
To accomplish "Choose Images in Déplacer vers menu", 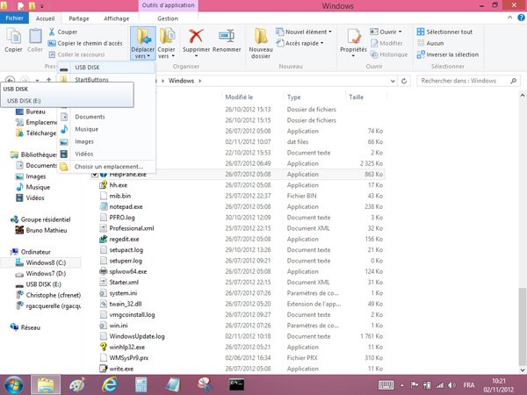I will (107, 141).
